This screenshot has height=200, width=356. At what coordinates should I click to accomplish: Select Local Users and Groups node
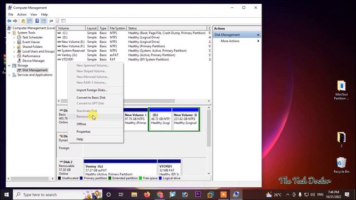click(38, 52)
